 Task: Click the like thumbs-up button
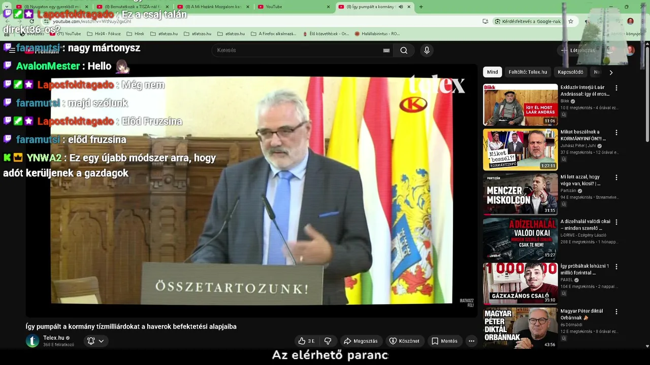pyautogui.click(x=307, y=341)
